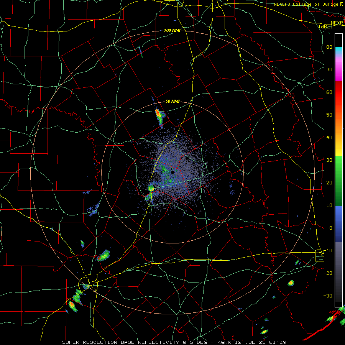
Task: Select the 100 NMI range ring label
Action: [x=172, y=30]
